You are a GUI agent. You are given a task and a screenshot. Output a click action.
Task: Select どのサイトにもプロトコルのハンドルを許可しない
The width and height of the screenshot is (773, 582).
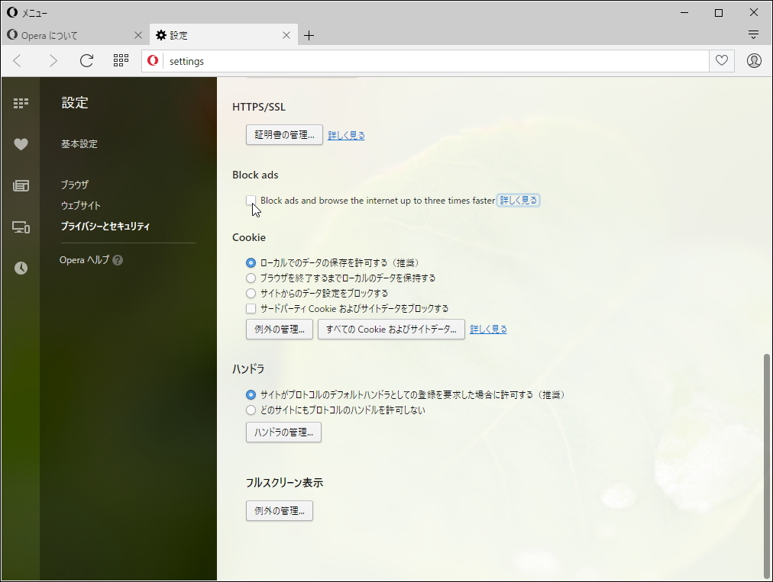[251, 410]
